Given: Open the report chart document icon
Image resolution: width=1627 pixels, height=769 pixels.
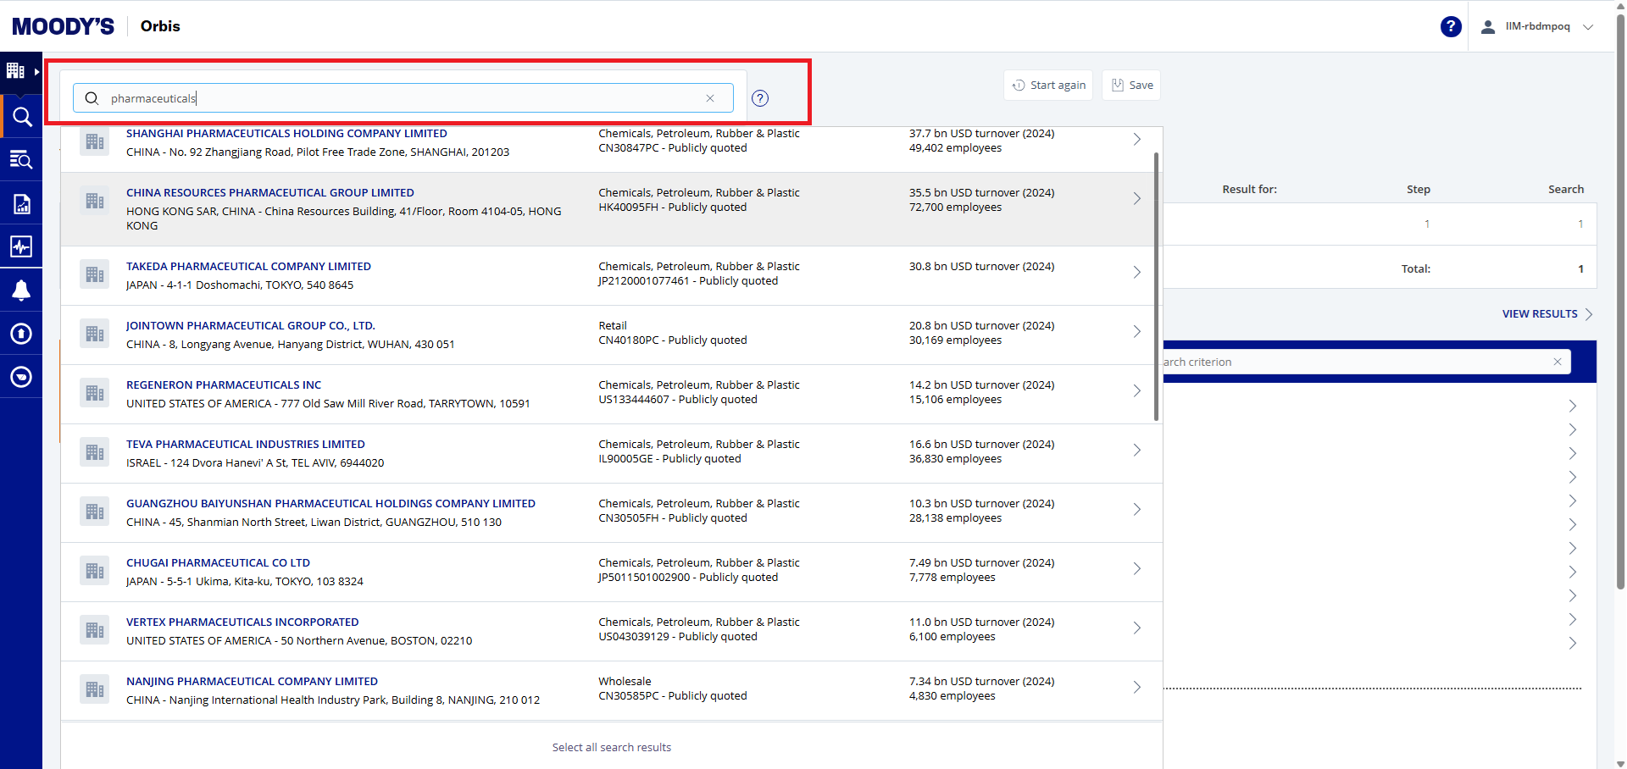Looking at the screenshot, I should 21,203.
